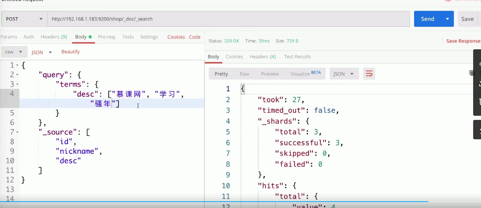The width and height of the screenshot is (481, 208).
Task: Switch to the Auth tab
Action: pyautogui.click(x=29, y=37)
